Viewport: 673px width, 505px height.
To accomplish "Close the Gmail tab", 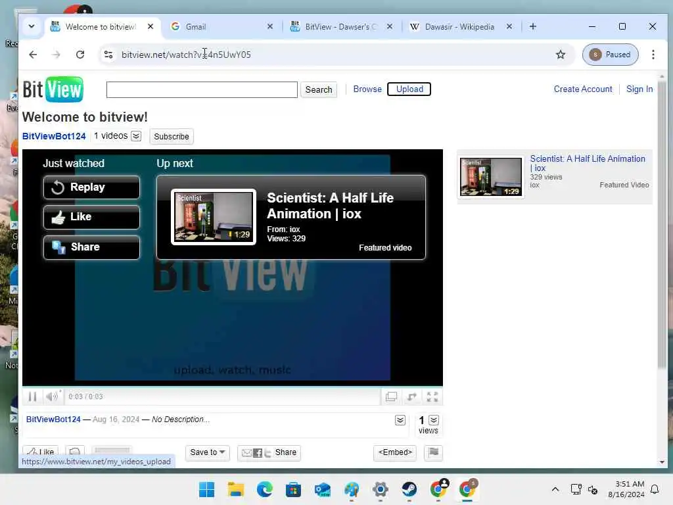I will [270, 26].
